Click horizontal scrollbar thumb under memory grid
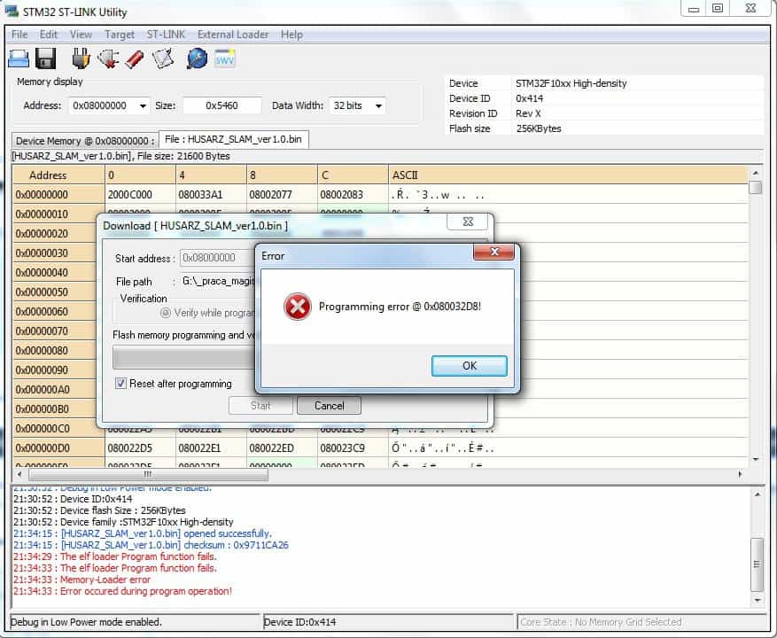Viewport: 777px width, 638px height. (x=148, y=474)
